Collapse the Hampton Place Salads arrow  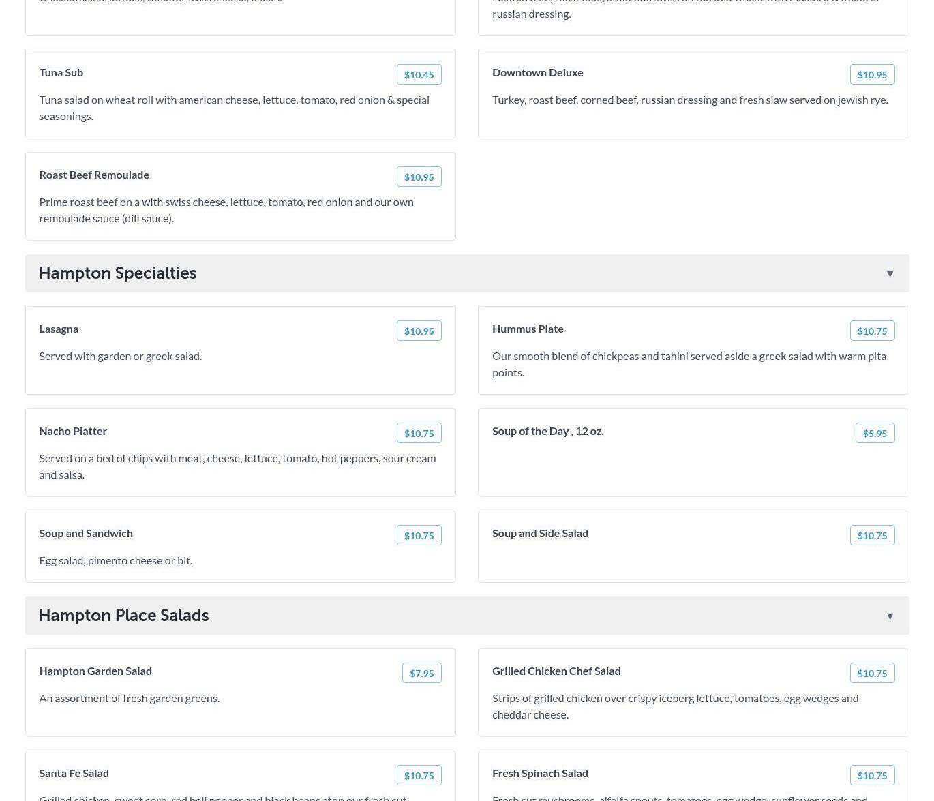tap(890, 616)
